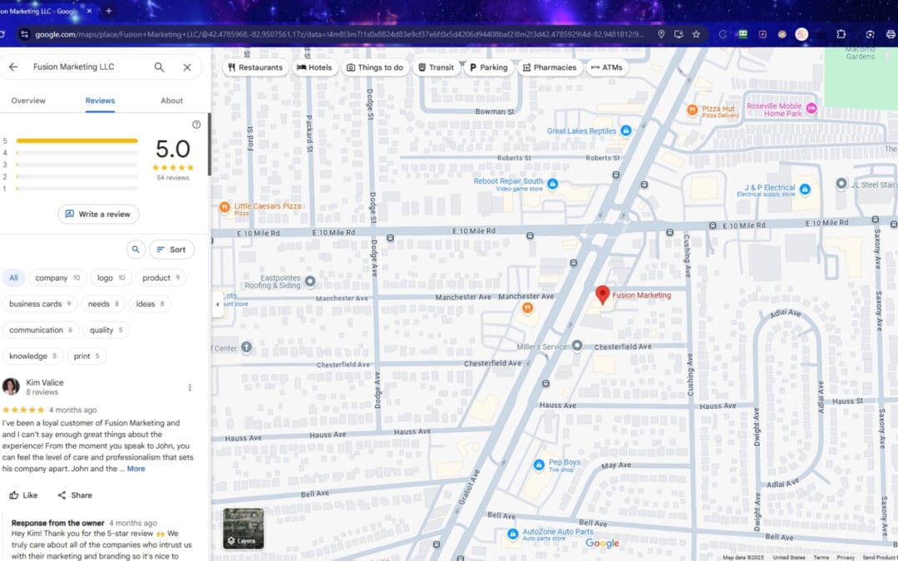Open the Privacy link at bottom

click(846, 558)
